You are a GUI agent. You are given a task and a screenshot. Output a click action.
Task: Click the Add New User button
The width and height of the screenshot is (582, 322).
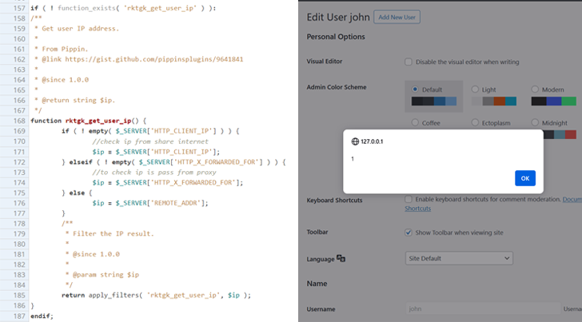point(397,17)
